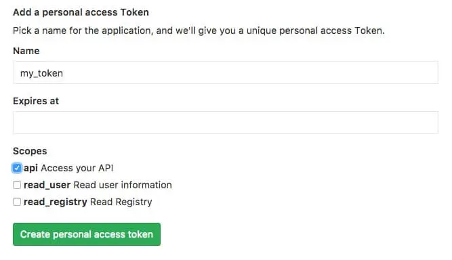
Task: Select the Name field label
Action: pos(26,51)
